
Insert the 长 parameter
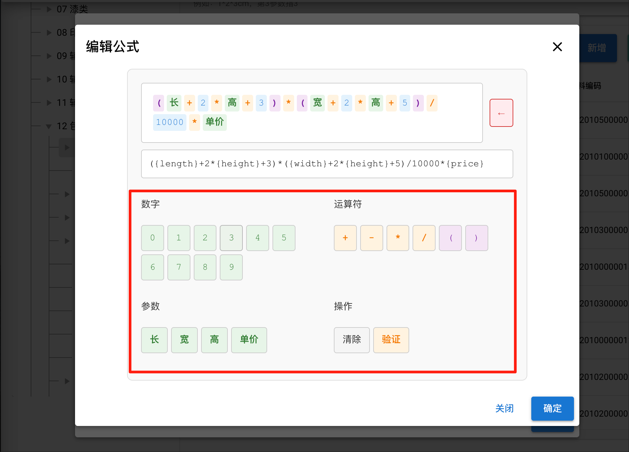(154, 340)
